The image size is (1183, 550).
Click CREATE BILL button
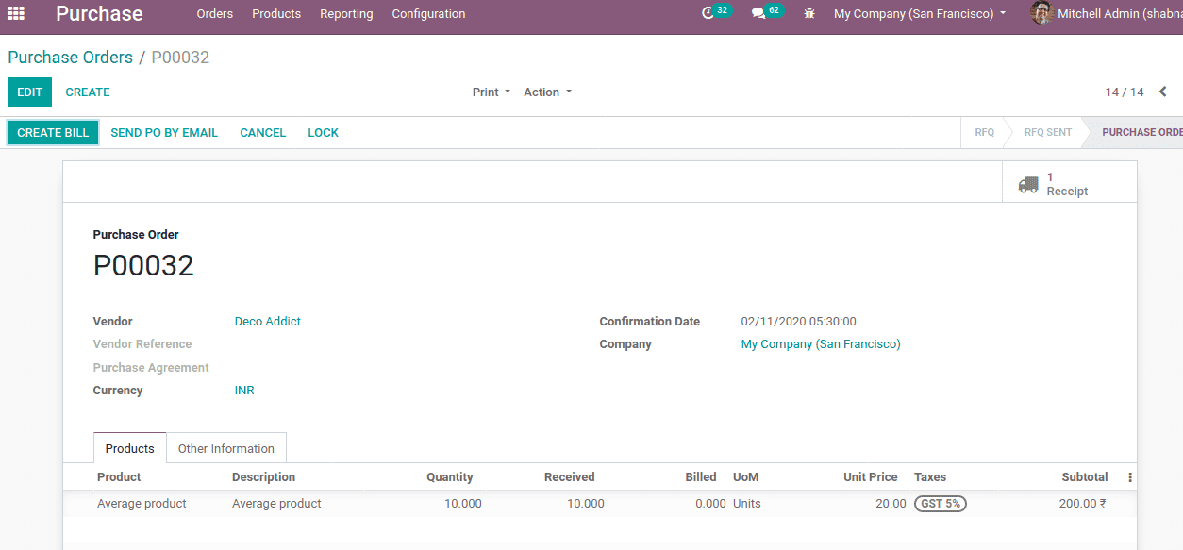click(53, 133)
